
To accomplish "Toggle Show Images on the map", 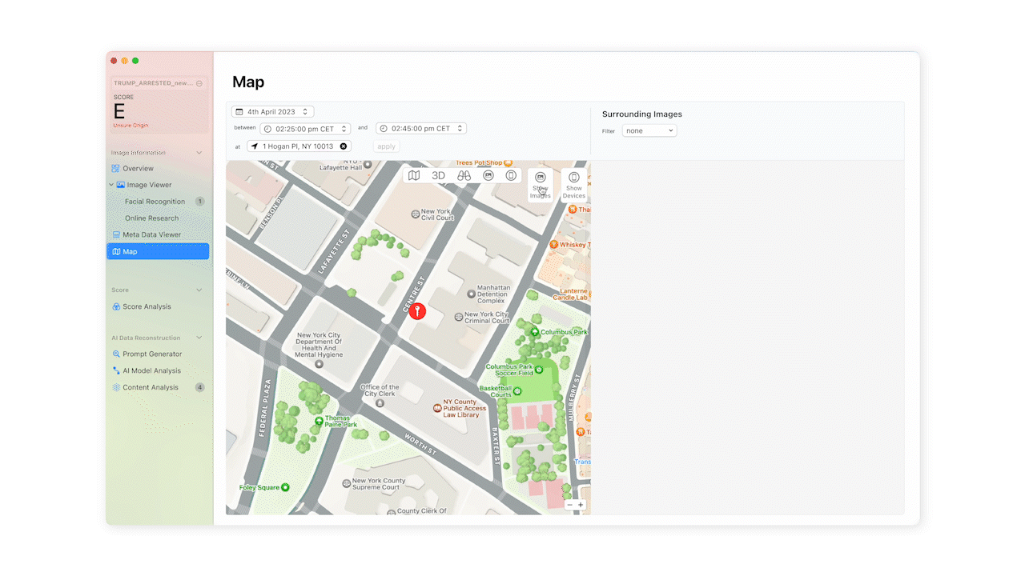I will coord(540,185).
